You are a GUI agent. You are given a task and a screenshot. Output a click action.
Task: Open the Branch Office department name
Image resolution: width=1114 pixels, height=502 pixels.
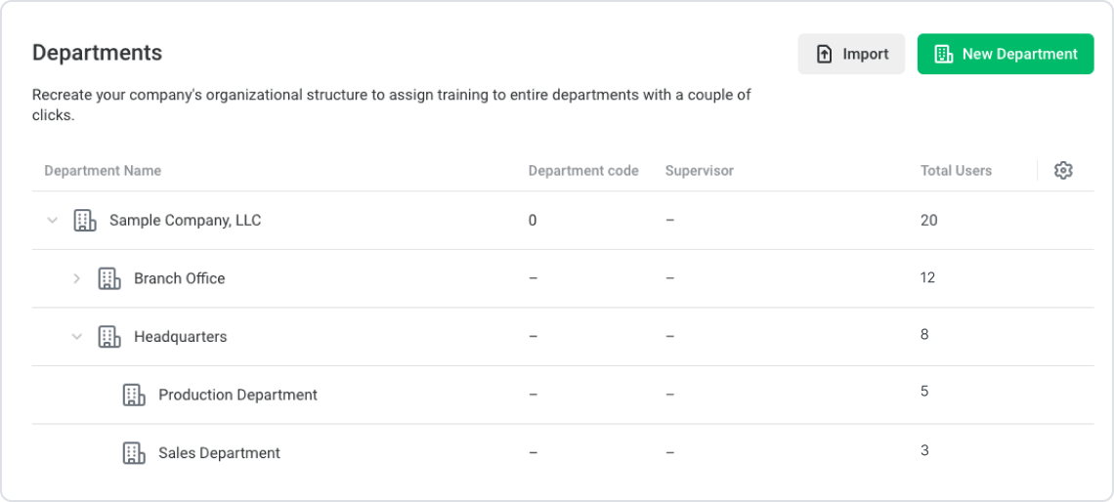[180, 278]
